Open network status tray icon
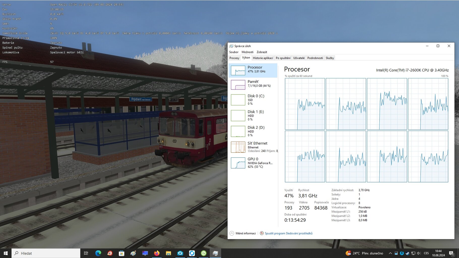This screenshot has width=459, height=258. point(413,253)
